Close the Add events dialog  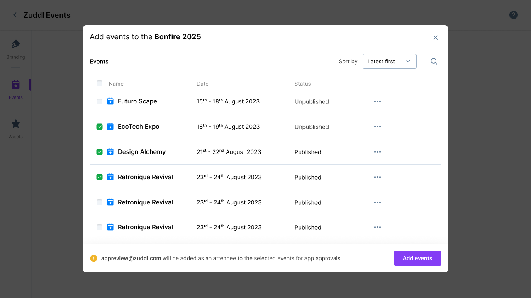click(436, 38)
